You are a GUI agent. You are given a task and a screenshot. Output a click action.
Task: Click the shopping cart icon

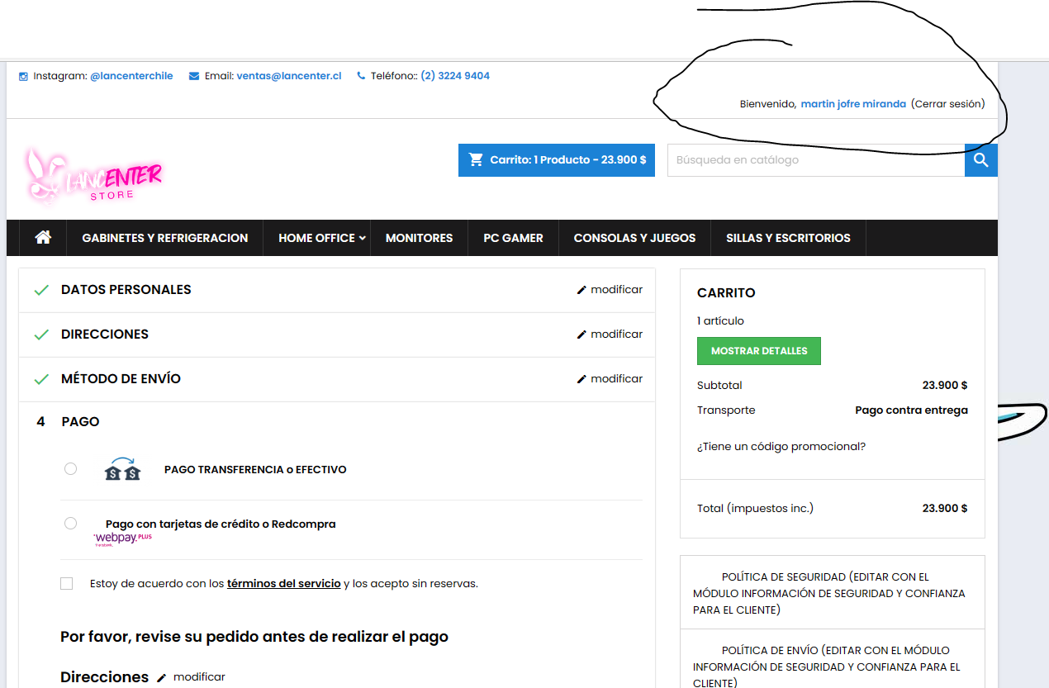click(476, 159)
